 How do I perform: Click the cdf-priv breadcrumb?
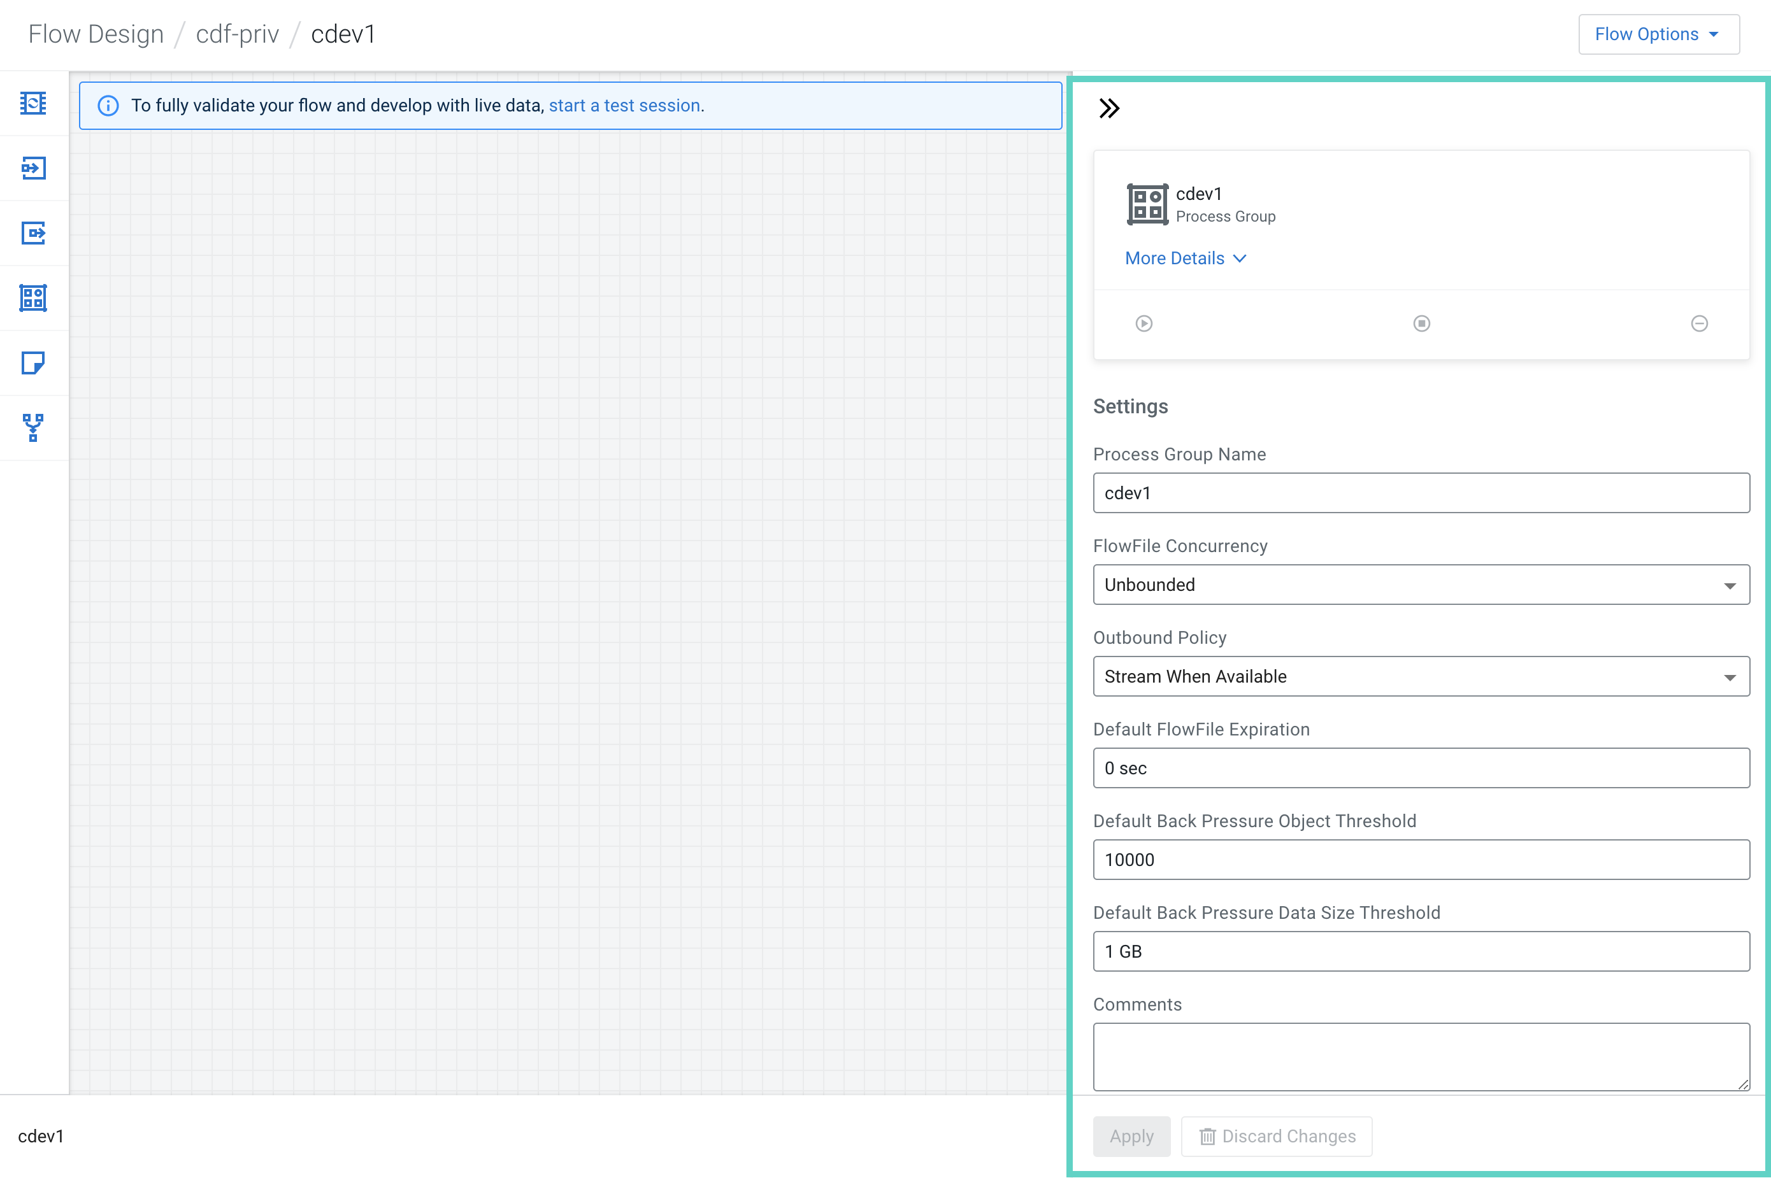[238, 34]
